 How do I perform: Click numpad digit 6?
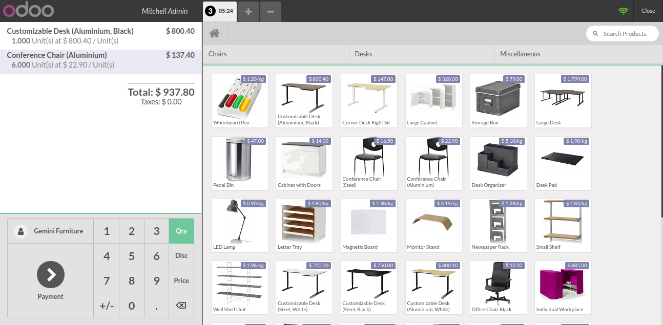tap(156, 256)
